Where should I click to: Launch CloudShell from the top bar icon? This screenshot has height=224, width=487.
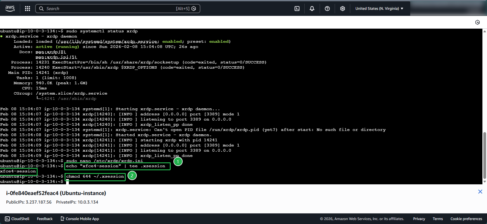tap(297, 9)
